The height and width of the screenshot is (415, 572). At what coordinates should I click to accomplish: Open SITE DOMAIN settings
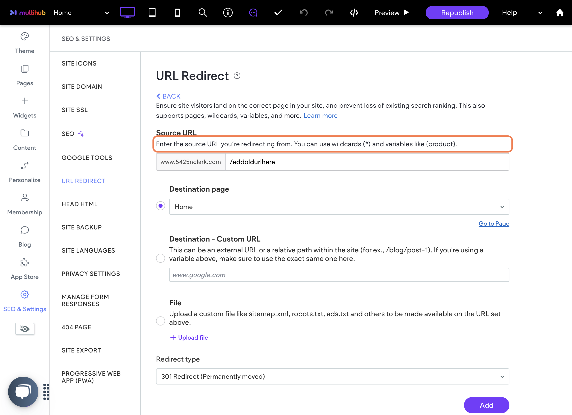(x=82, y=87)
